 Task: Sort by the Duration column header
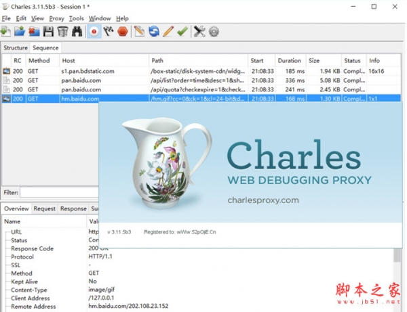point(290,61)
